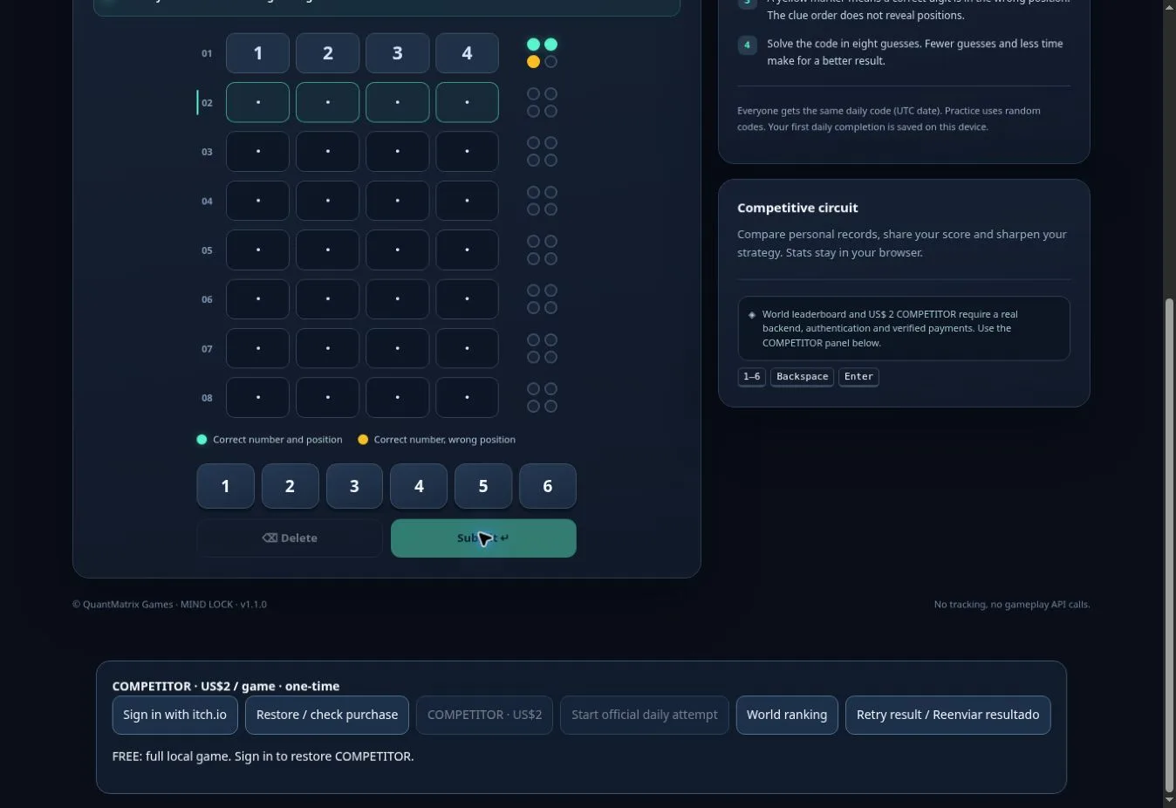Select the first cell of row 02
Viewport: 1176px width, 808px height.
(x=257, y=102)
